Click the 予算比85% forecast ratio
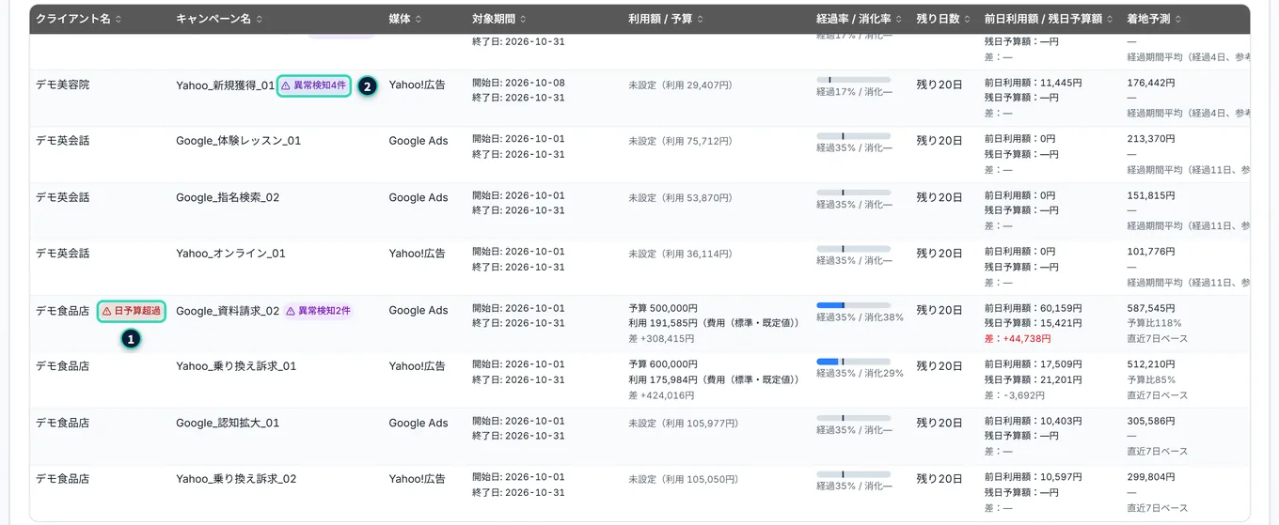 coord(1151,379)
